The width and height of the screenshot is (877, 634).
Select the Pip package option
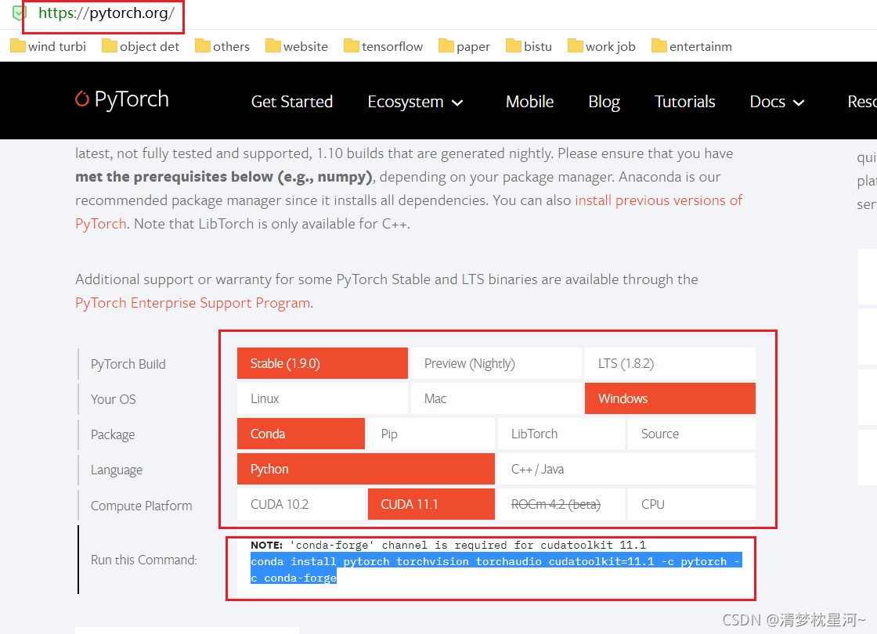pos(431,434)
